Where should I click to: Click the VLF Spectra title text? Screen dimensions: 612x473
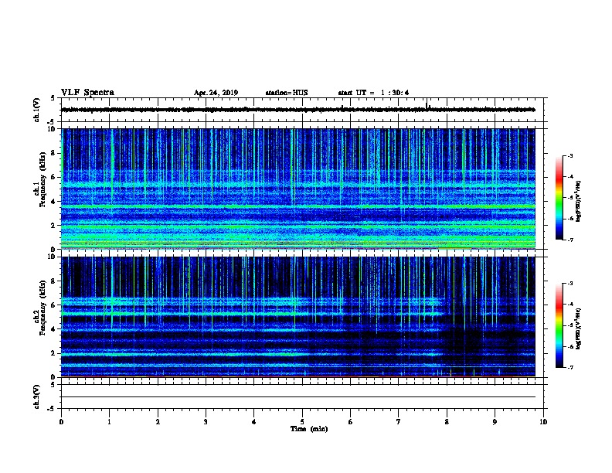[x=87, y=93]
